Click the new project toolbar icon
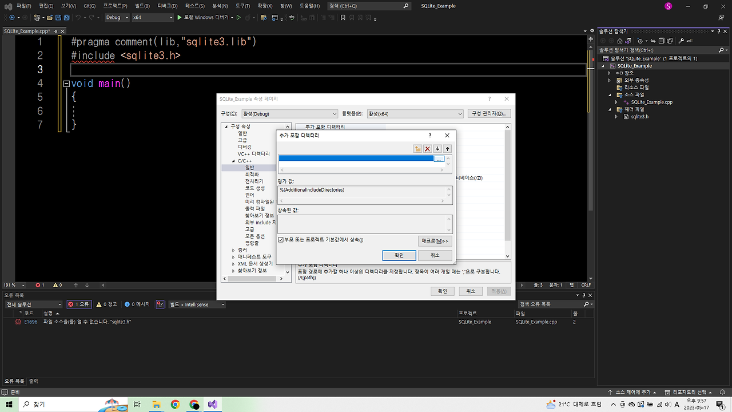The image size is (732, 412). click(x=38, y=18)
